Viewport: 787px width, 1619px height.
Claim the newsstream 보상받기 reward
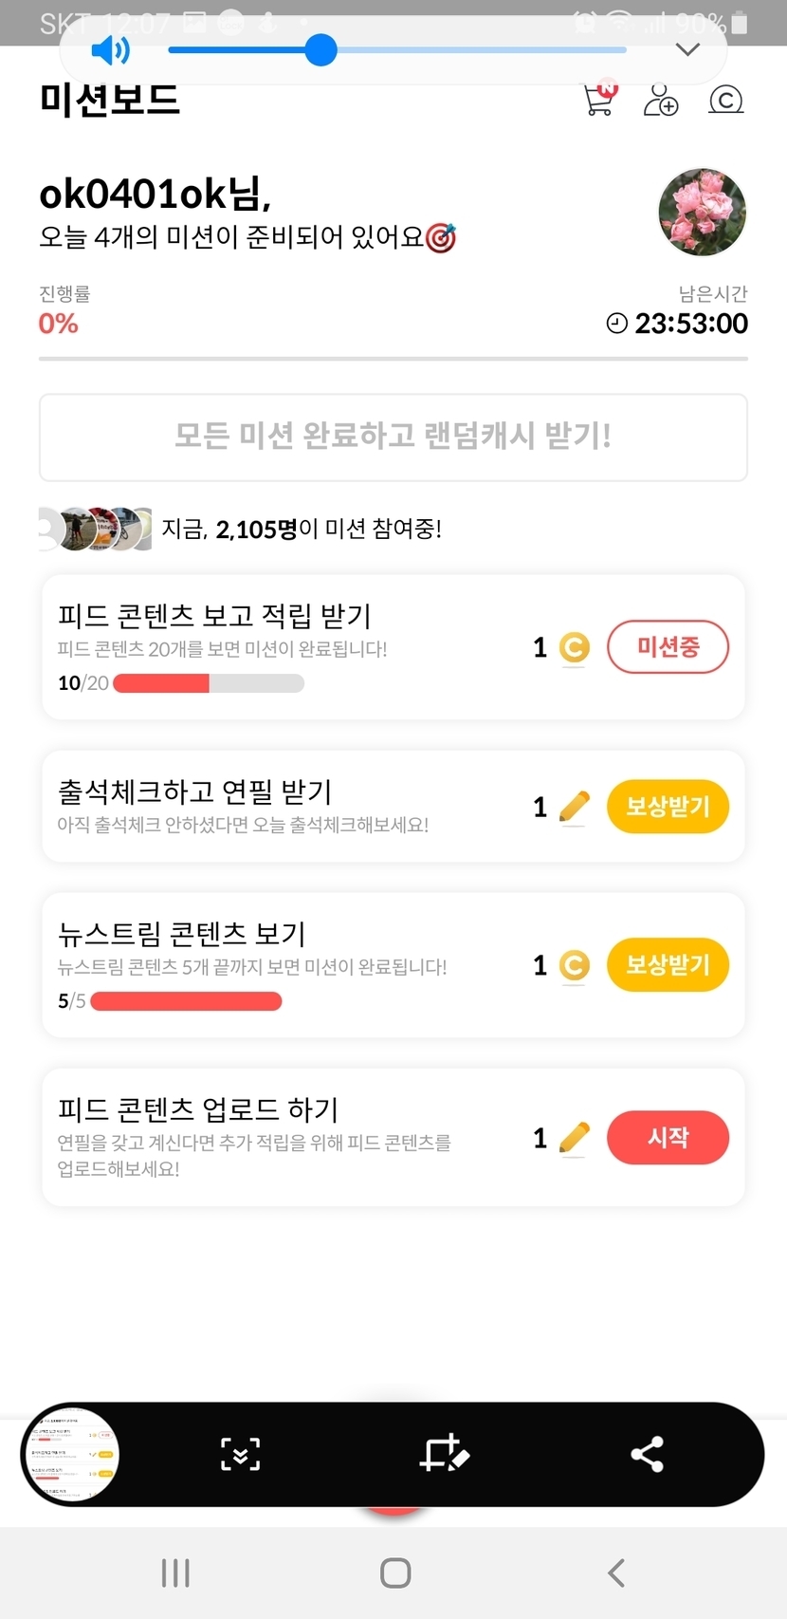tap(668, 965)
